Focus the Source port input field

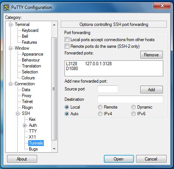point(108,89)
